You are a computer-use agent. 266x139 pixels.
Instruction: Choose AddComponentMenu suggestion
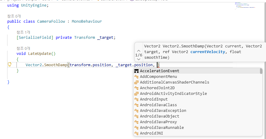coord(197,77)
